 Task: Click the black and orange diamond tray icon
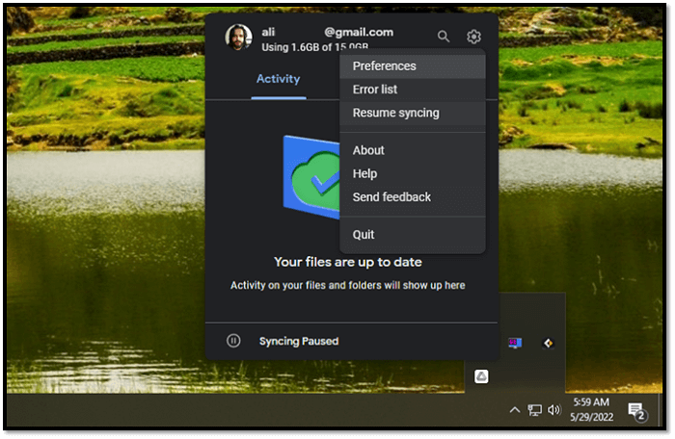(548, 343)
